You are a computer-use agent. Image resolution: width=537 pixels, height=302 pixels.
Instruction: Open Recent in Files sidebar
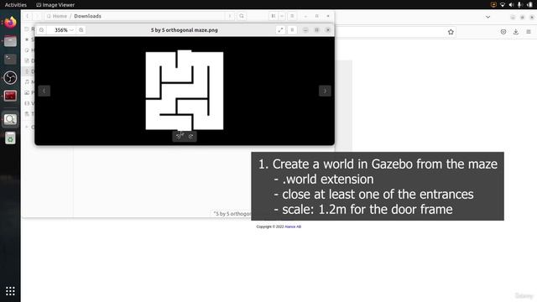tap(29, 29)
